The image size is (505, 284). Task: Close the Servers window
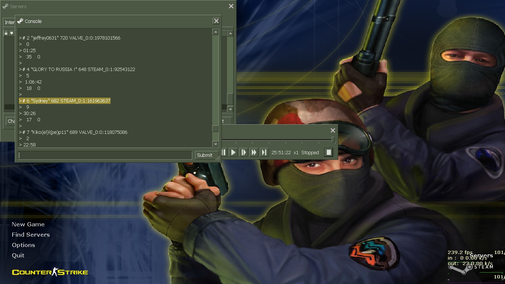(x=231, y=6)
